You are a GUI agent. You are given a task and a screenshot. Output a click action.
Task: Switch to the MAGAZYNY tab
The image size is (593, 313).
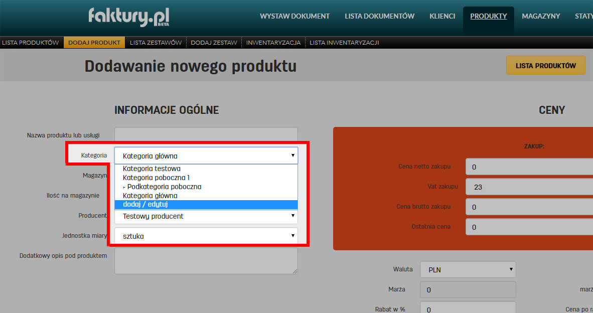(541, 16)
